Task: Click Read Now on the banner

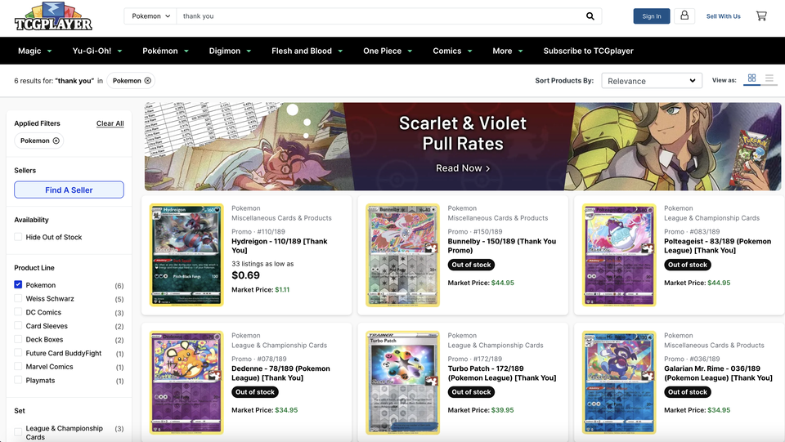Action: click(463, 168)
